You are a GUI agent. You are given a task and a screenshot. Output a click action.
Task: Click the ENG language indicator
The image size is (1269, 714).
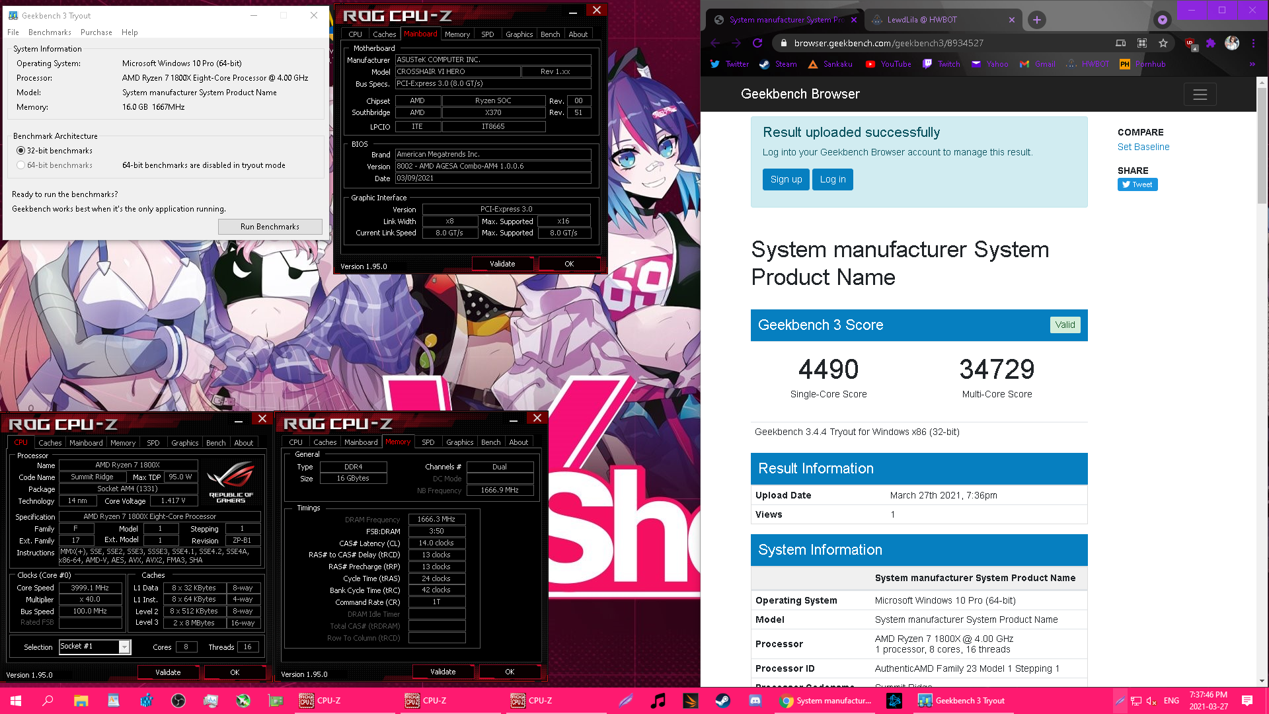[x=1171, y=701]
